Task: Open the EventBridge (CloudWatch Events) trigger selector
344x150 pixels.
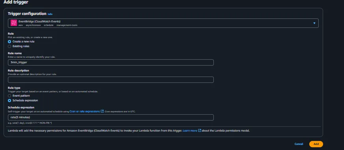Action: [163, 23]
